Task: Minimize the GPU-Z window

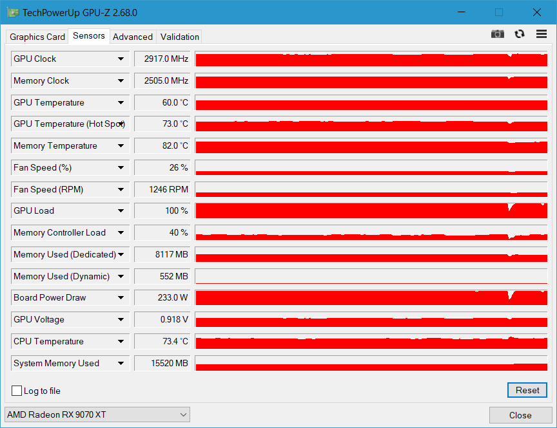Action: pyautogui.click(x=462, y=13)
